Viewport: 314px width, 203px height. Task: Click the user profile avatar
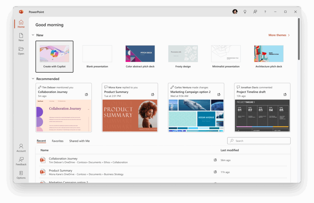[x=235, y=12]
